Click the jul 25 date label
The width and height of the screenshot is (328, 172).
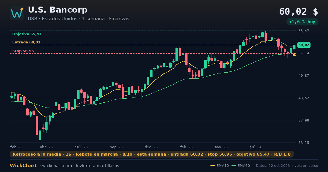[81, 147]
